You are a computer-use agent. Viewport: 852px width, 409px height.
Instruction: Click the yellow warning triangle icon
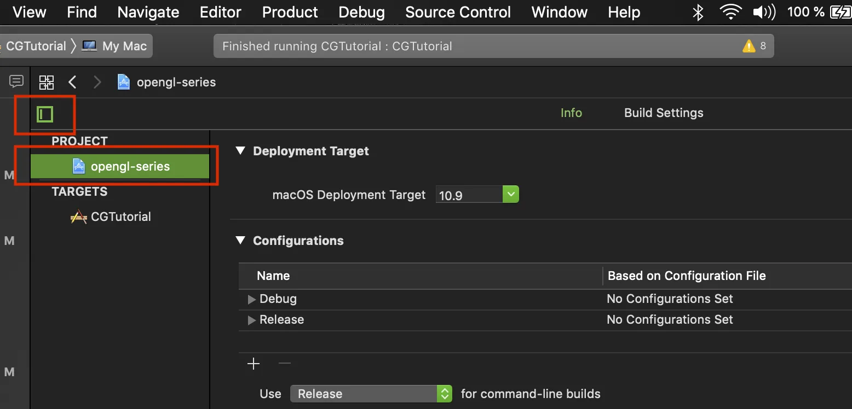coord(749,46)
